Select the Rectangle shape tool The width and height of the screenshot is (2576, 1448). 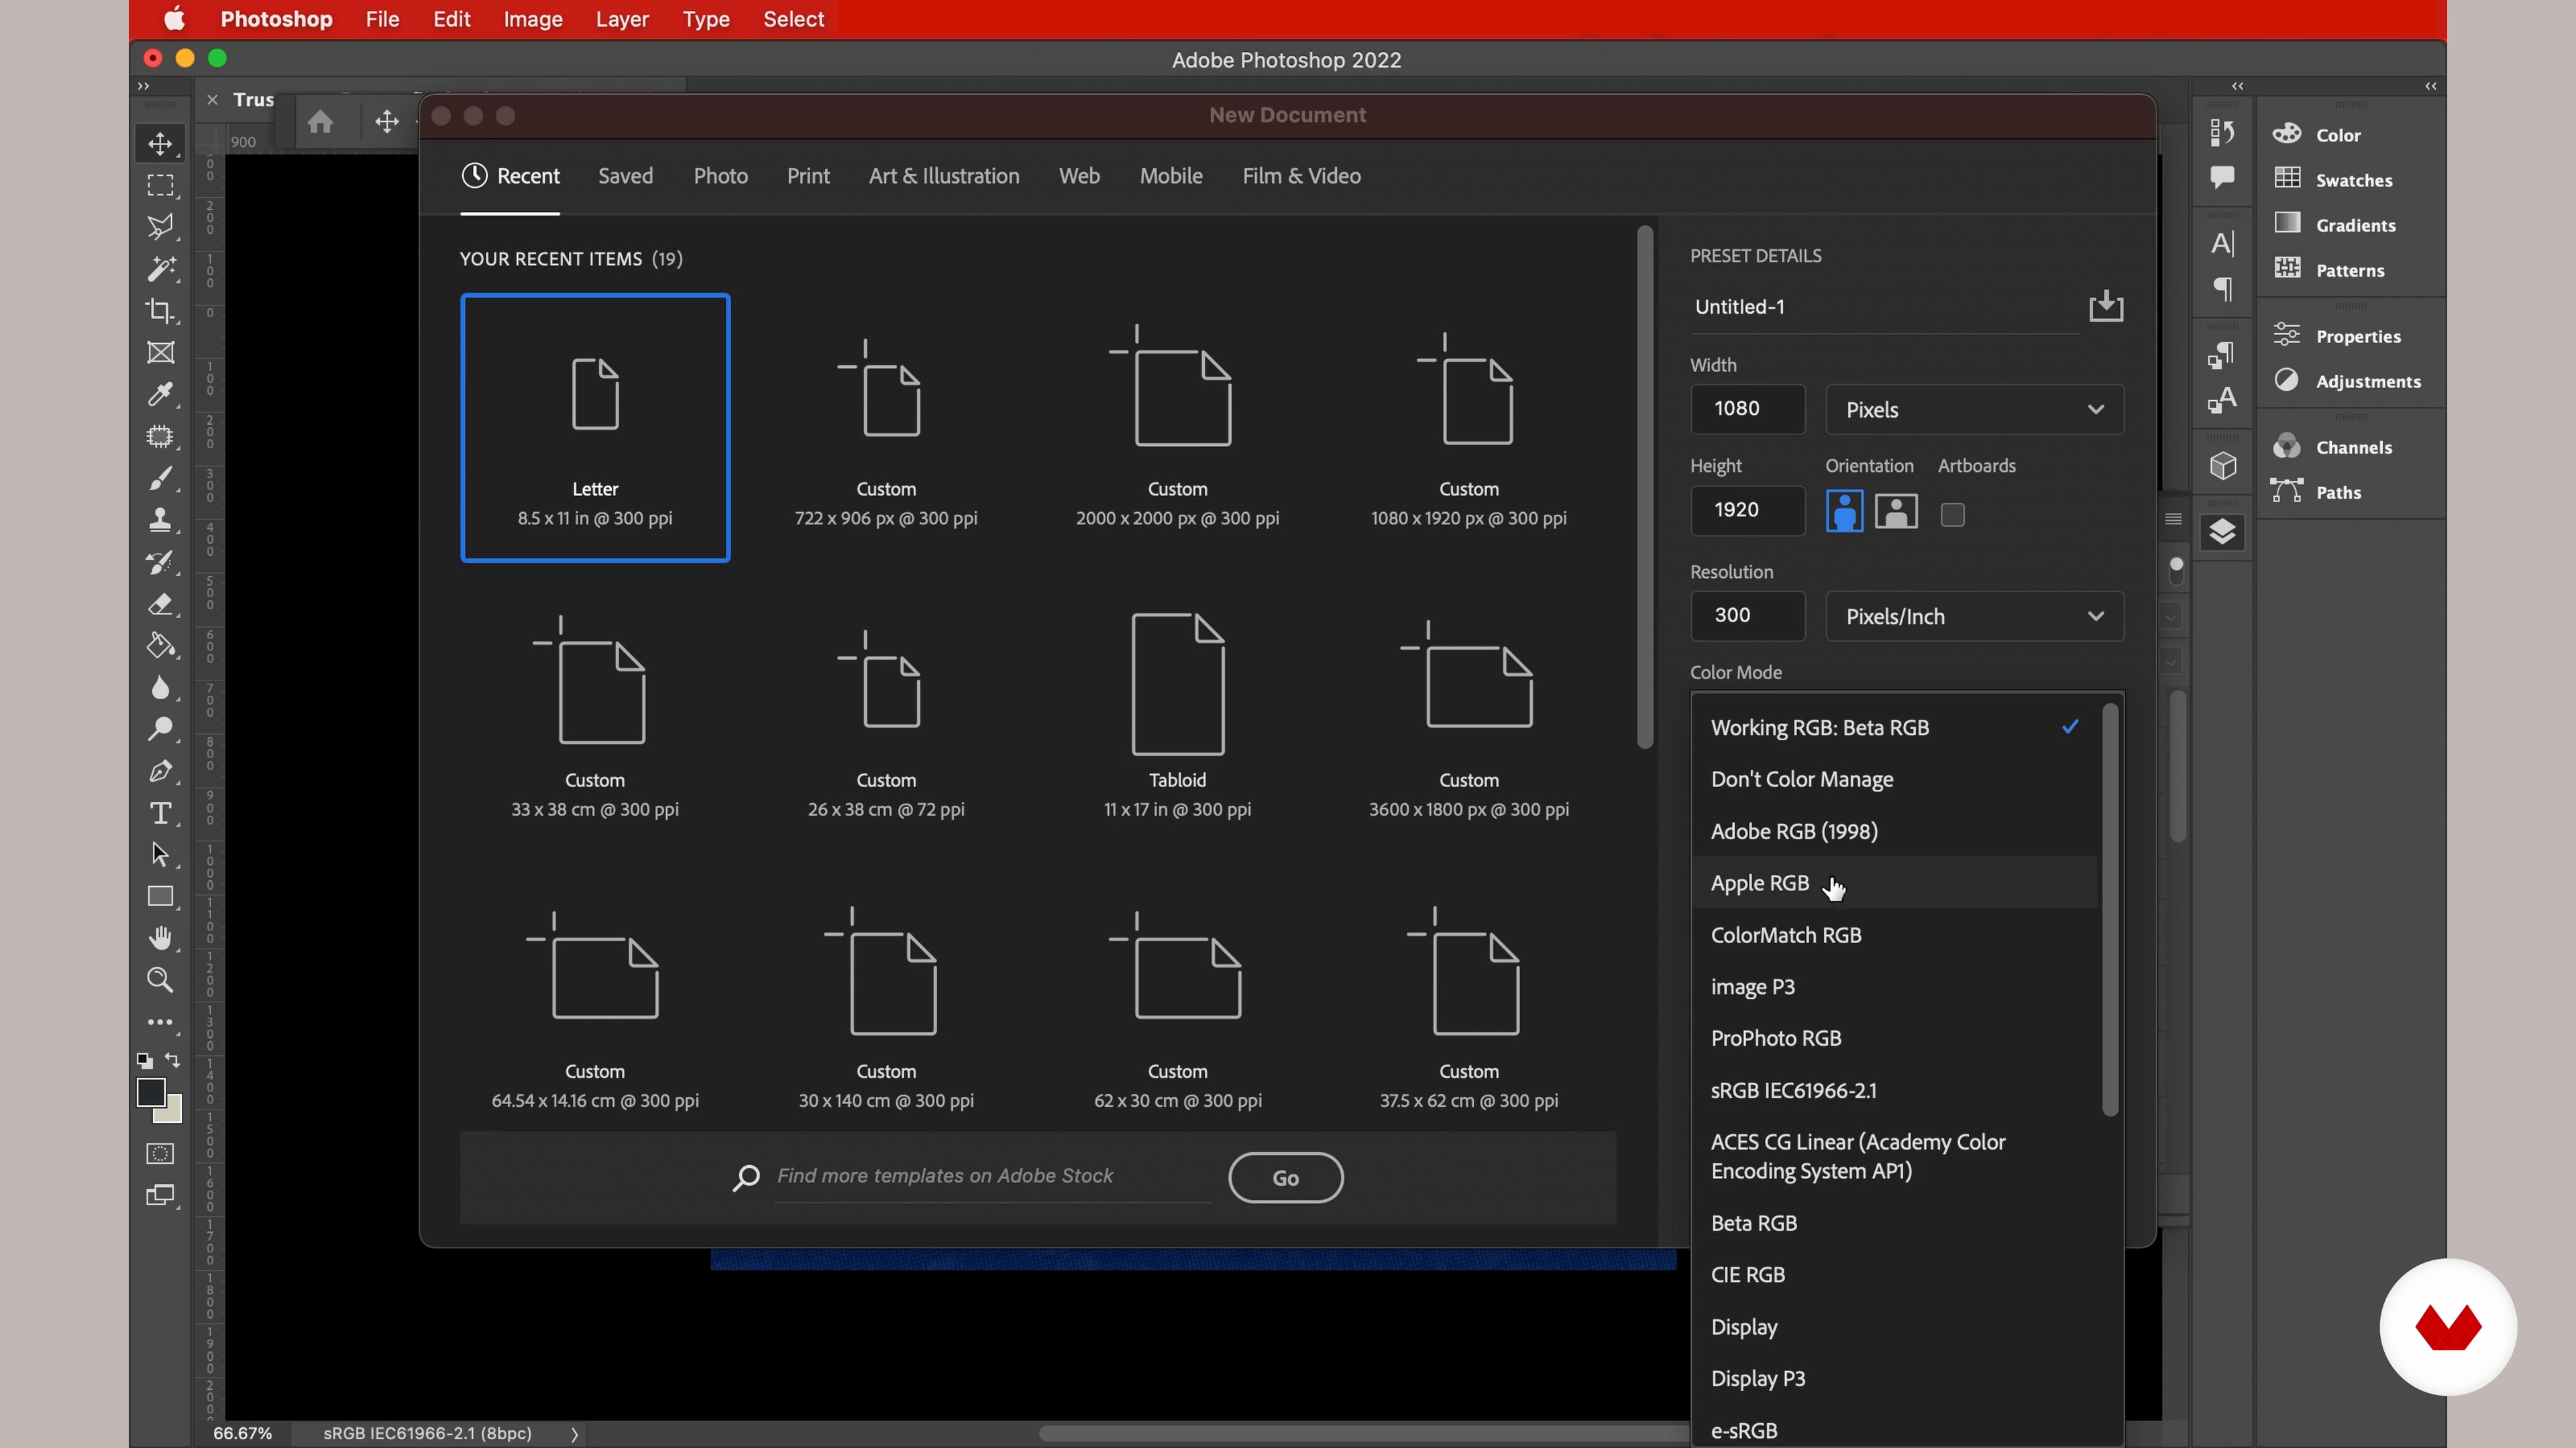click(x=160, y=896)
